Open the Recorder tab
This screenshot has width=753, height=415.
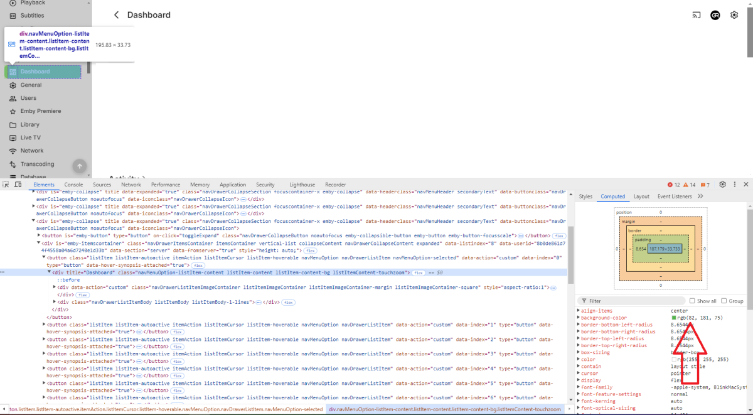(336, 185)
